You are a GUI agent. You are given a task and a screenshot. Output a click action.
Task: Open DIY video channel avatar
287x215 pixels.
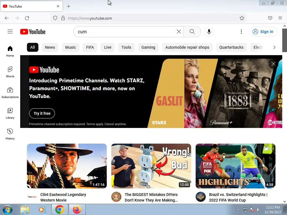pos(116,197)
